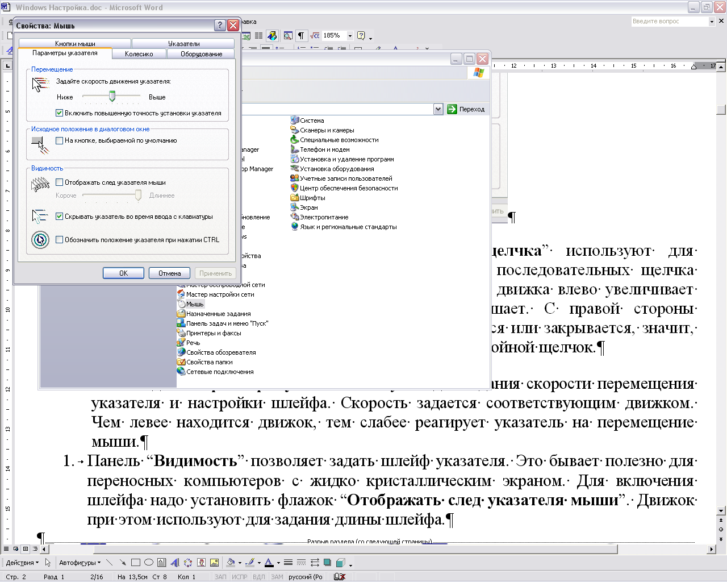
Task: Insert WordArt from Drawing toolbar
Action: coord(175,563)
